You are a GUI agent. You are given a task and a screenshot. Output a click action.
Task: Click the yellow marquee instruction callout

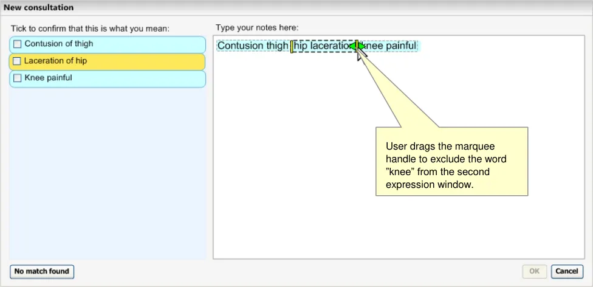coord(451,161)
